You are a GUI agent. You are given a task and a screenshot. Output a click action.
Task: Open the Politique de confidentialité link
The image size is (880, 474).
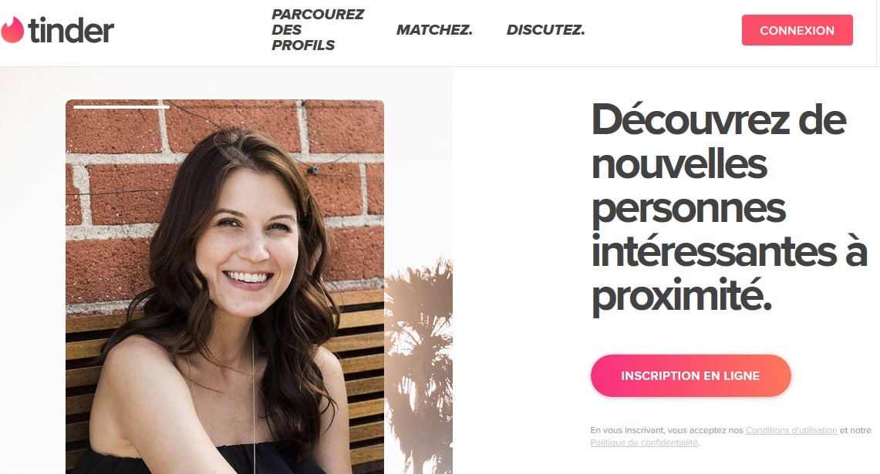click(644, 442)
